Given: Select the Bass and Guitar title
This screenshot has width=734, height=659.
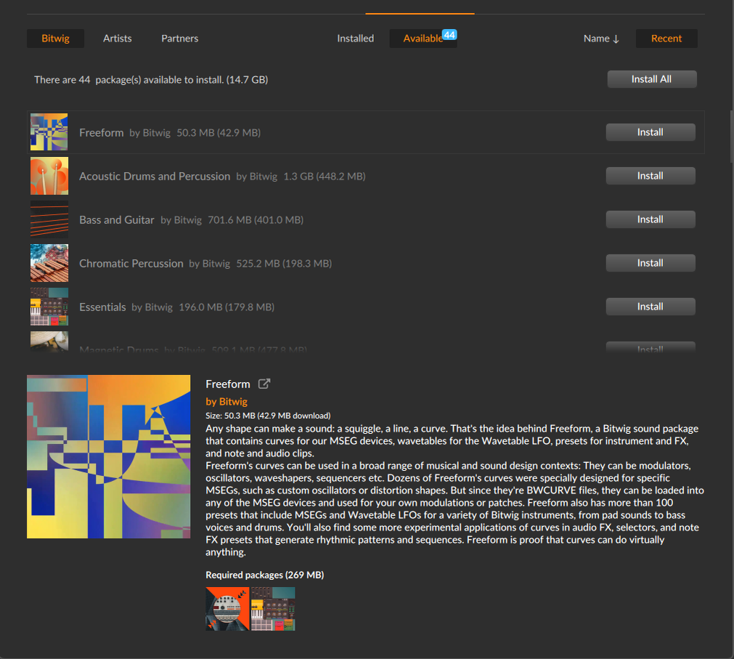Looking at the screenshot, I should (117, 219).
